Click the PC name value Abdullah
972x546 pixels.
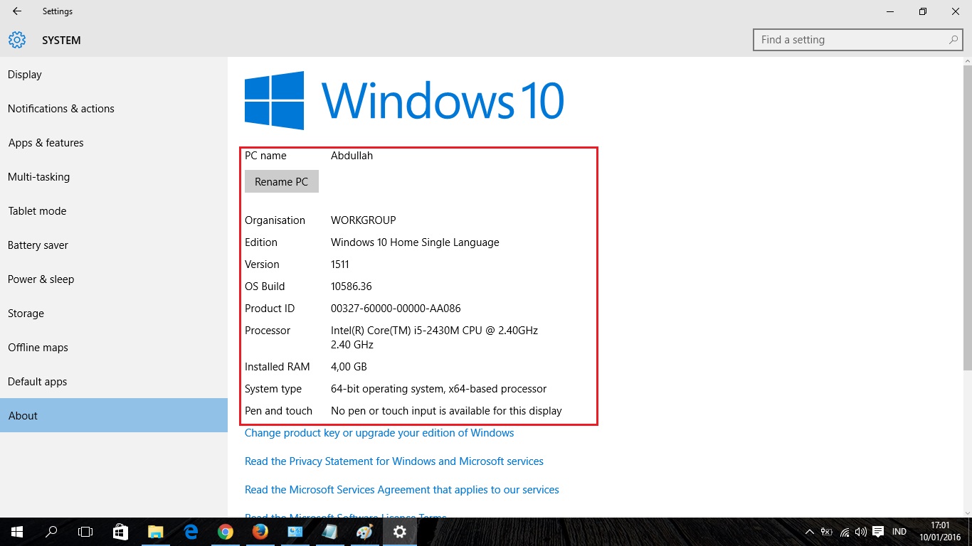click(x=352, y=156)
